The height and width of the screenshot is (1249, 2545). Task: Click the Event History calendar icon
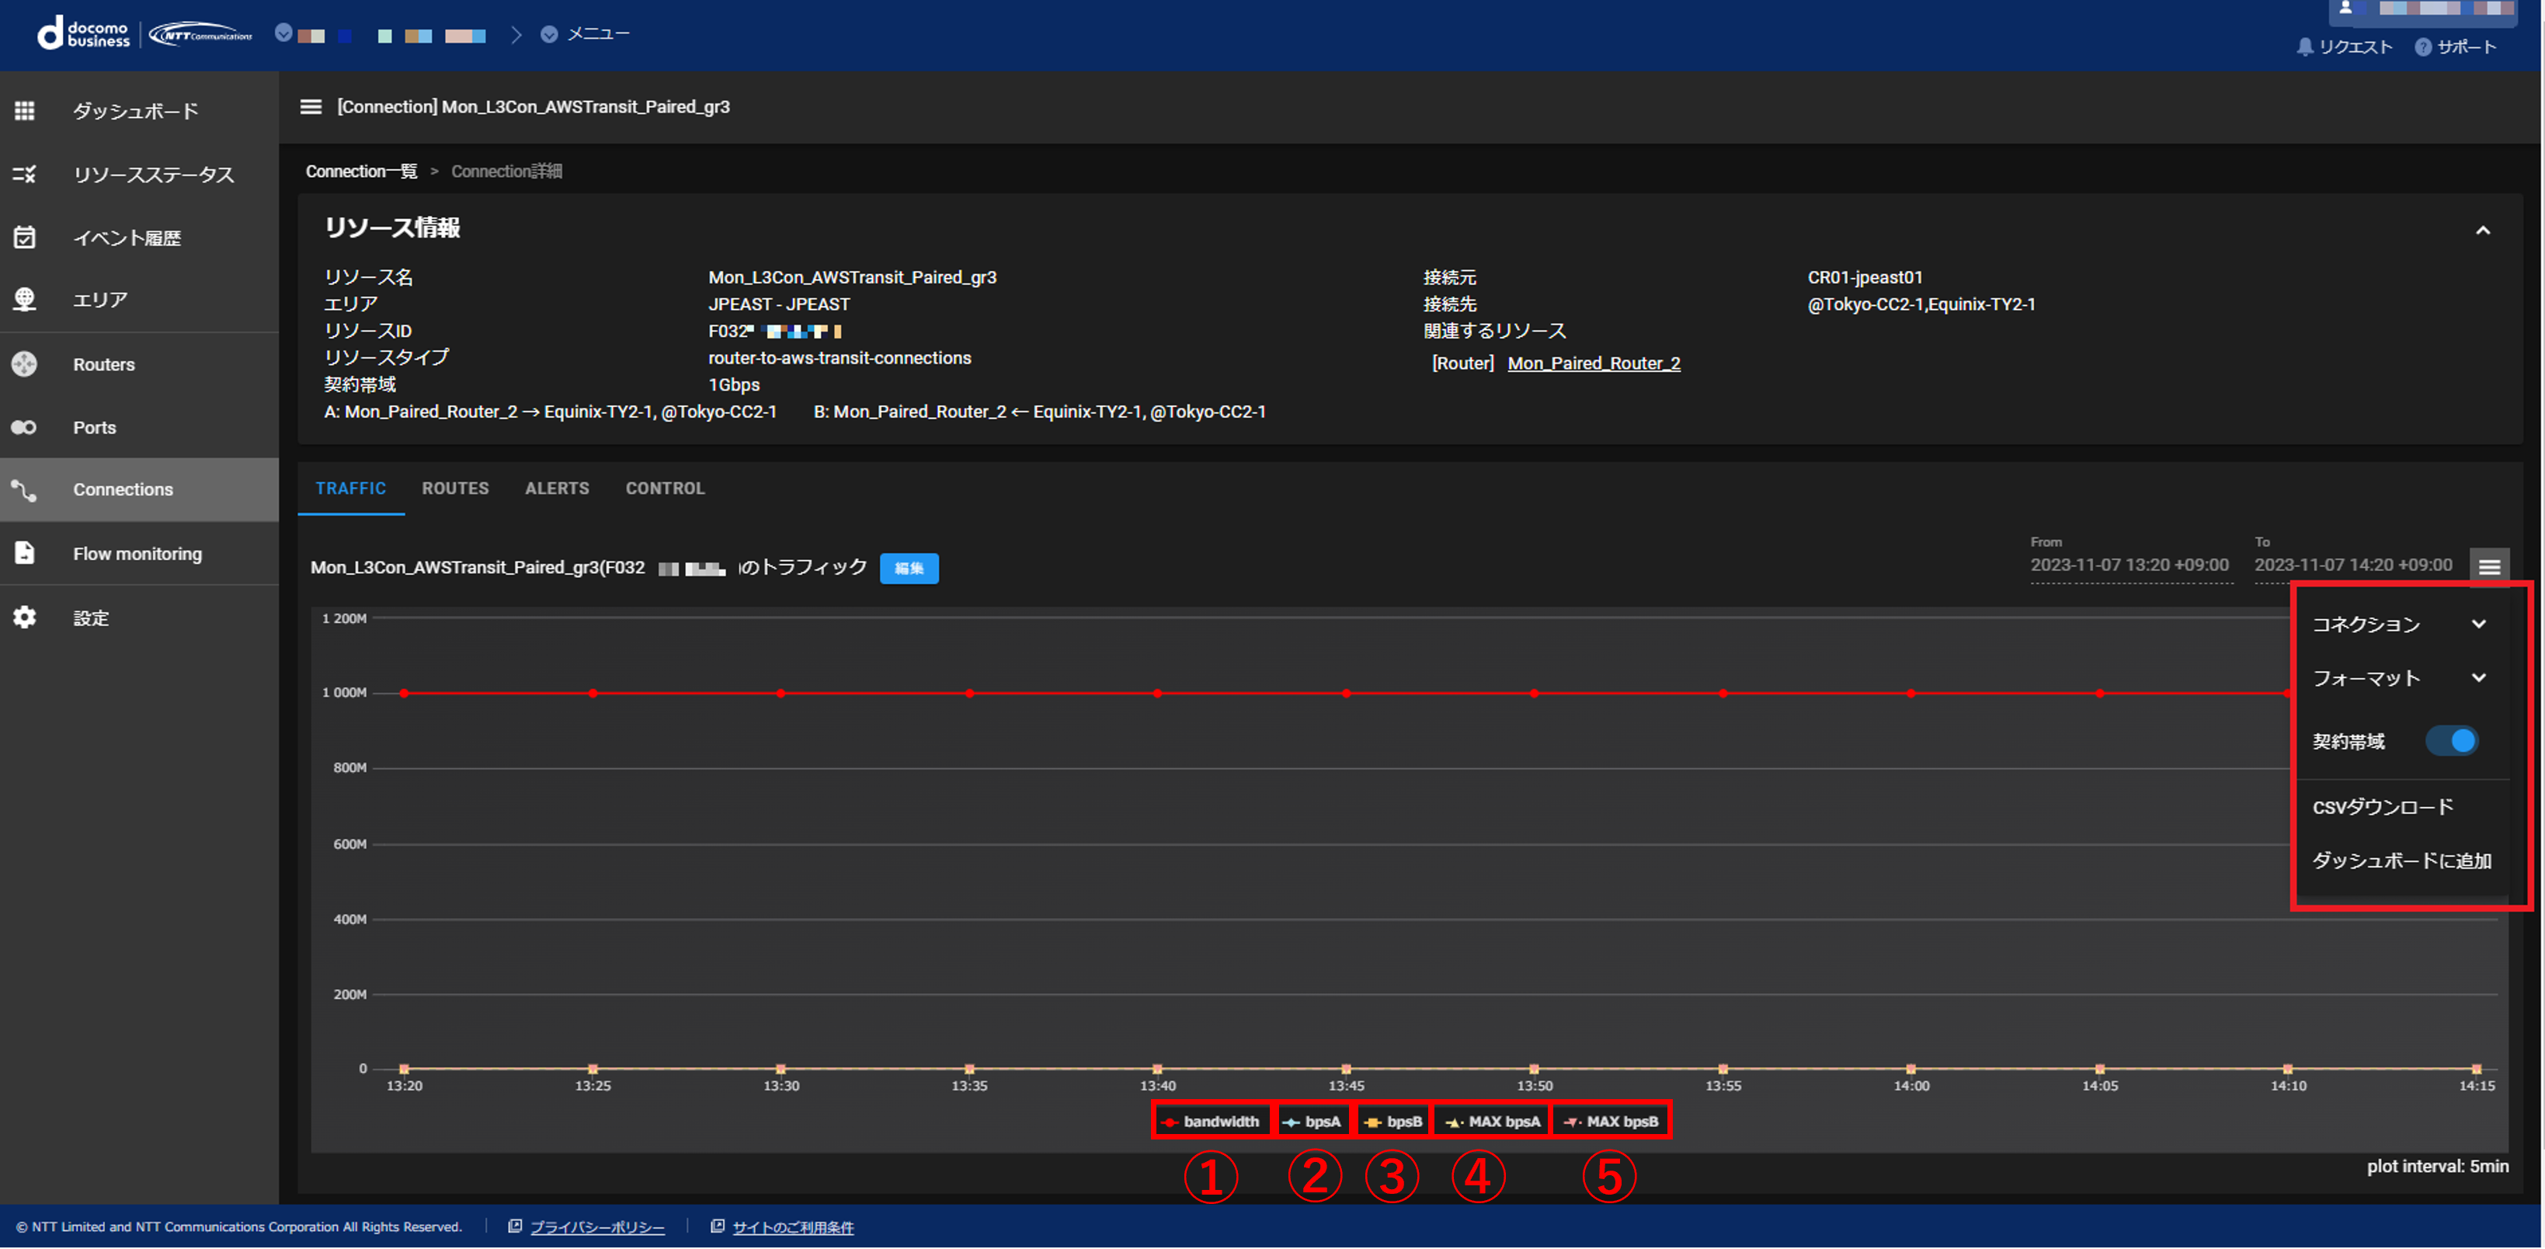[25, 237]
